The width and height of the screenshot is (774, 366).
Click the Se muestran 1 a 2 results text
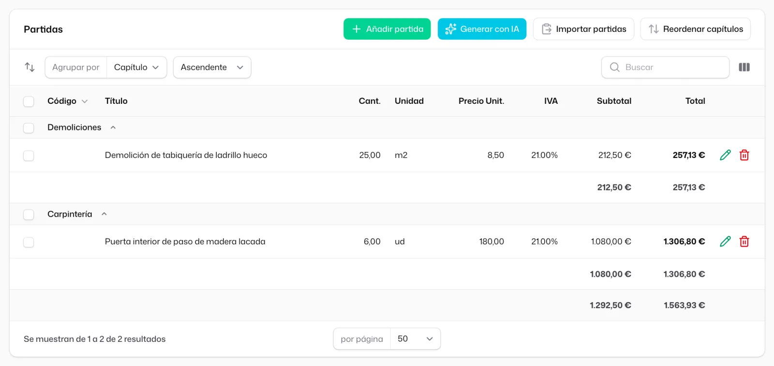point(95,339)
